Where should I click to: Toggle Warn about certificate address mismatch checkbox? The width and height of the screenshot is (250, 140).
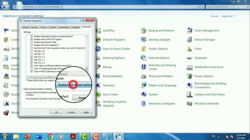(x=32, y=66)
